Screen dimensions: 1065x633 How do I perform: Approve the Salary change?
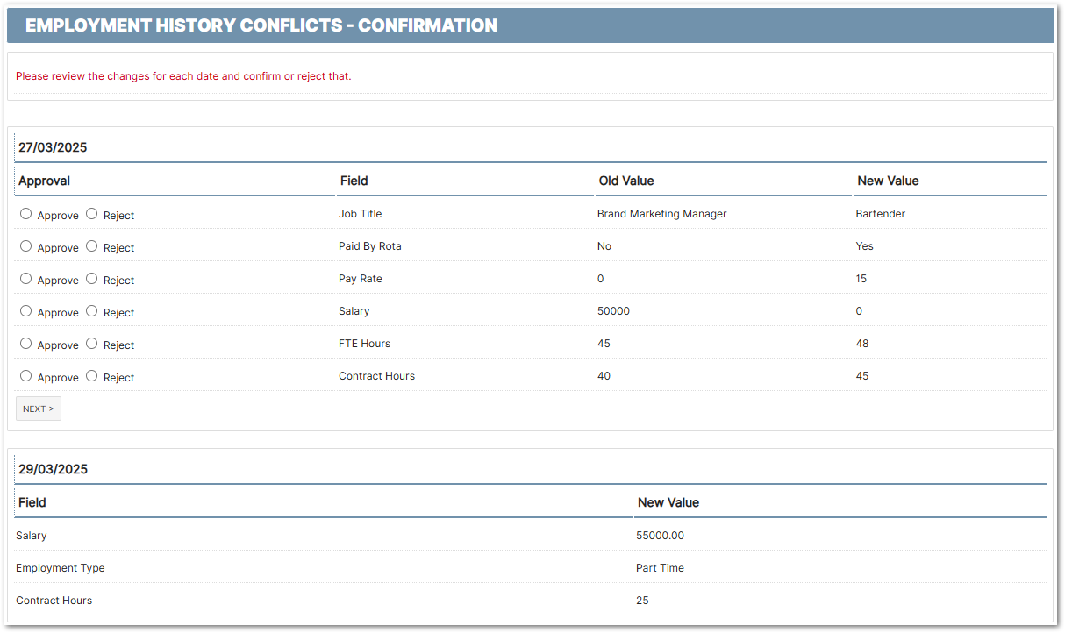26,311
